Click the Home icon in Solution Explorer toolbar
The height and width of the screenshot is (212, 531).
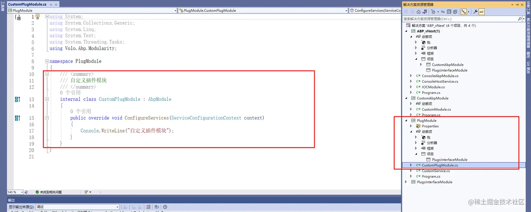tap(419, 12)
